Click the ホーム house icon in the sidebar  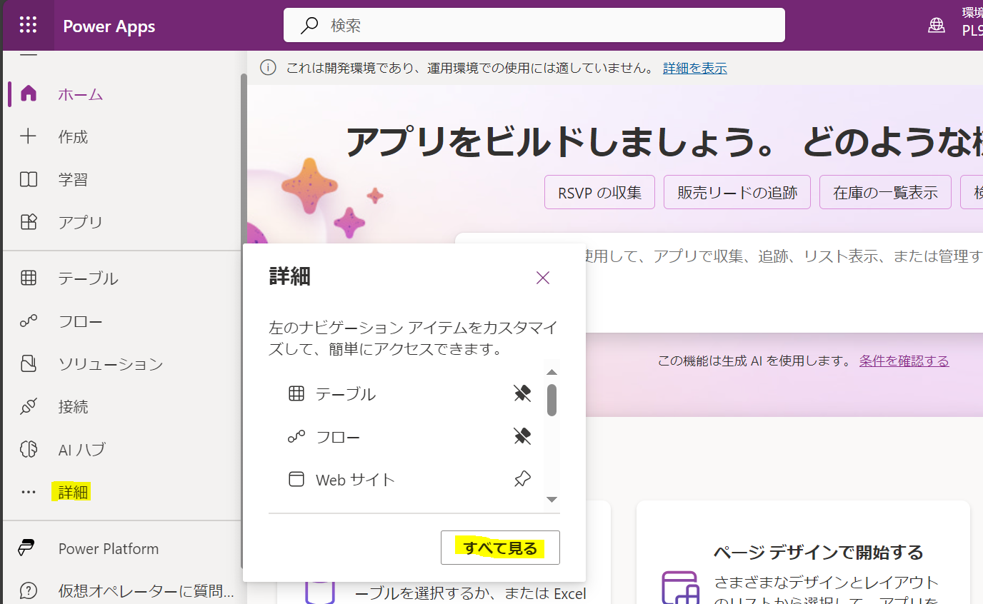(29, 94)
